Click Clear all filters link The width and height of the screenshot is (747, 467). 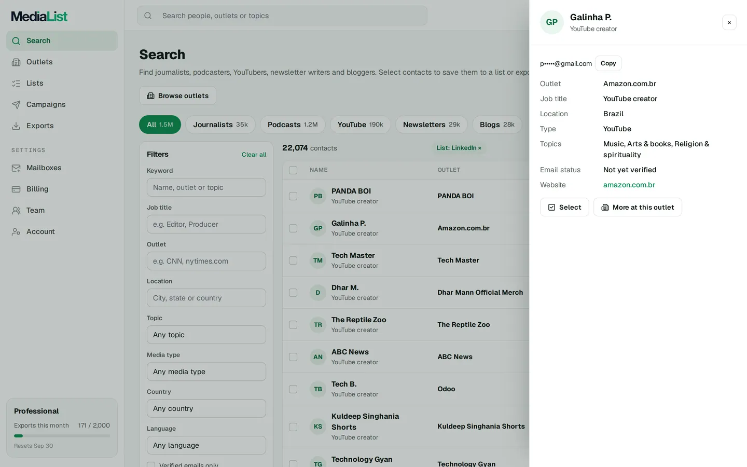pos(254,155)
